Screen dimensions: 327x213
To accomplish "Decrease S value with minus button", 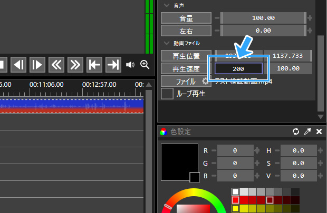I will tap(277, 163).
